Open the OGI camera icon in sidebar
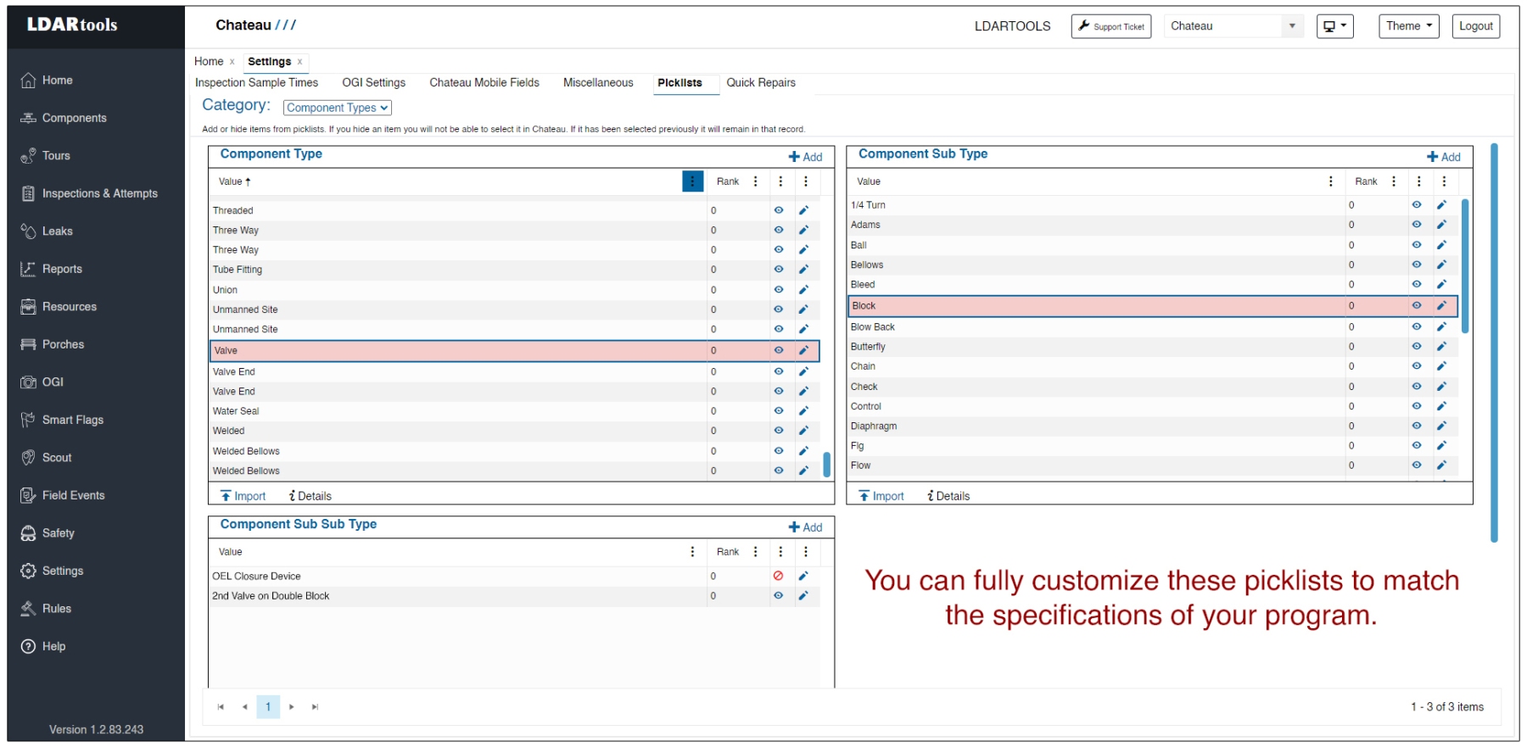The image size is (1527, 747). click(28, 382)
